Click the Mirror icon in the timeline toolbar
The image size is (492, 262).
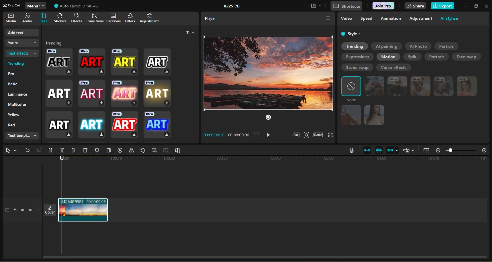[x=131, y=150]
